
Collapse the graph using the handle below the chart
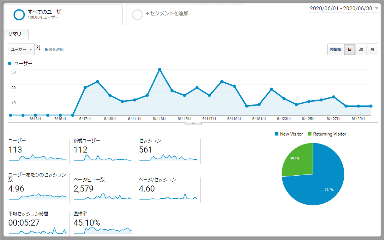coord(193,123)
